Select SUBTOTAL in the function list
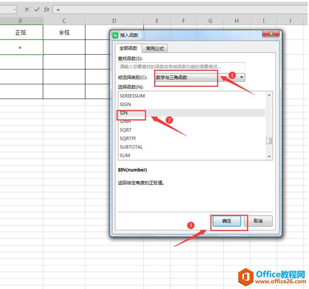The width and height of the screenshot is (309, 289). pyautogui.click(x=192, y=147)
